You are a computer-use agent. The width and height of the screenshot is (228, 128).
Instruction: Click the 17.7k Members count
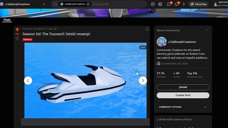[161, 75]
